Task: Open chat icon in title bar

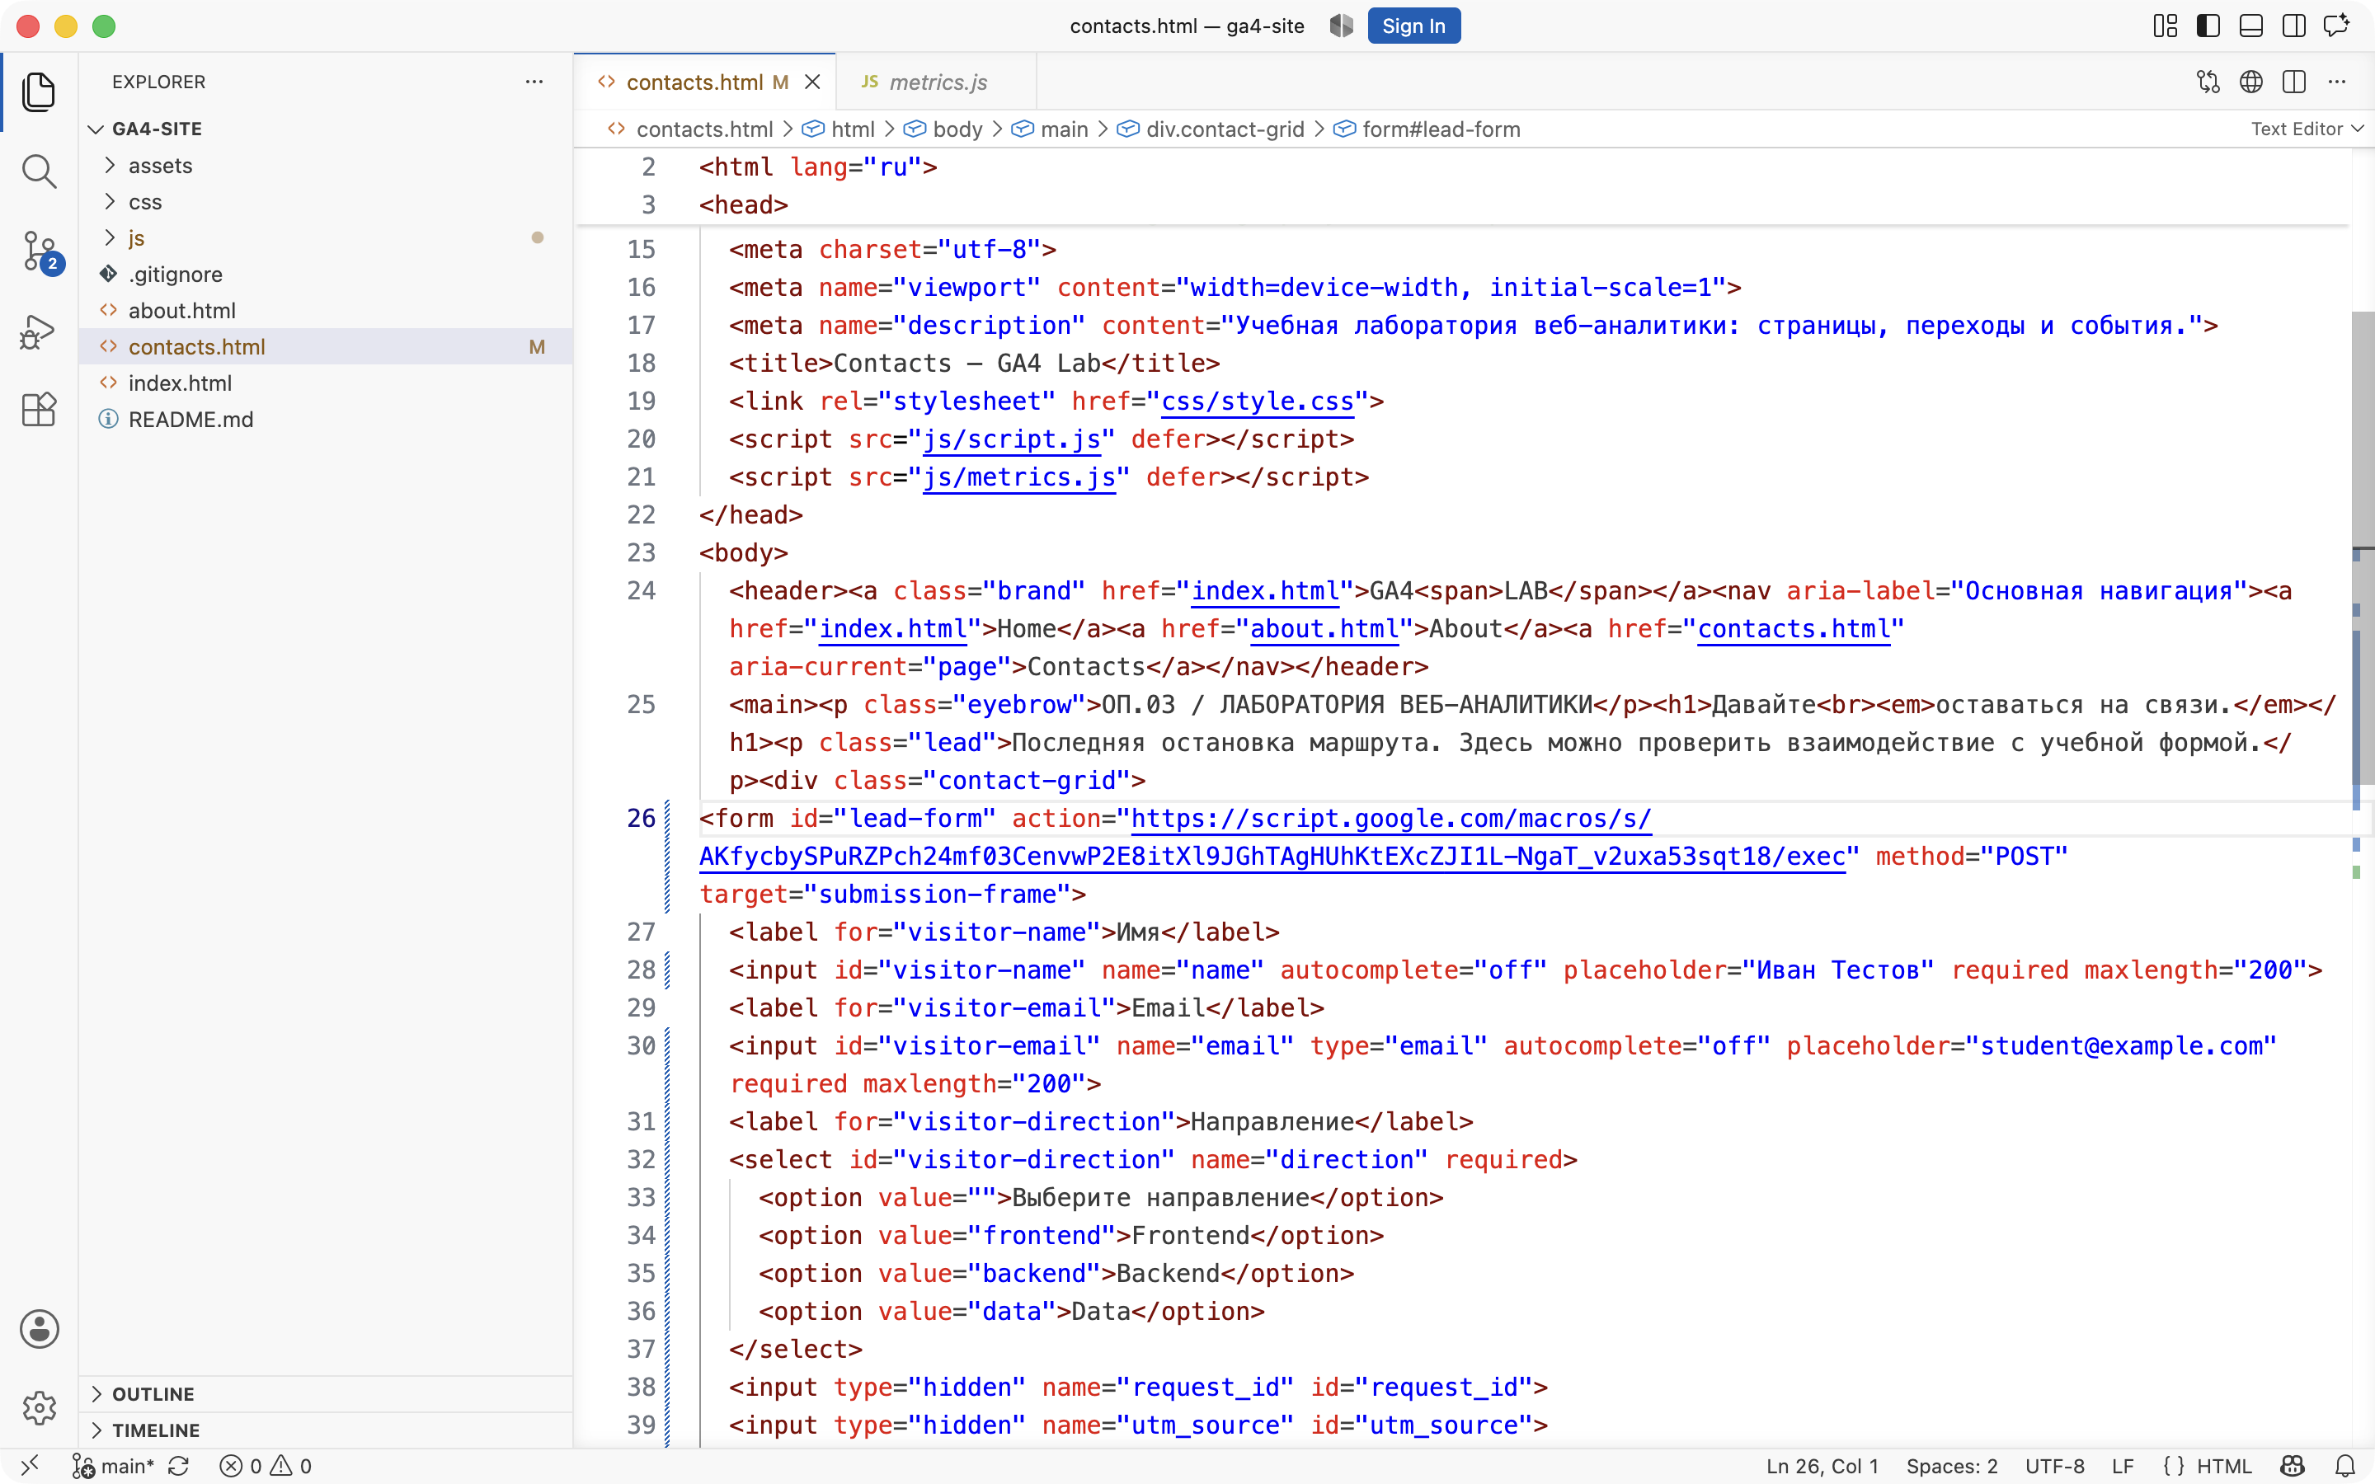Action: pyautogui.click(x=2337, y=26)
